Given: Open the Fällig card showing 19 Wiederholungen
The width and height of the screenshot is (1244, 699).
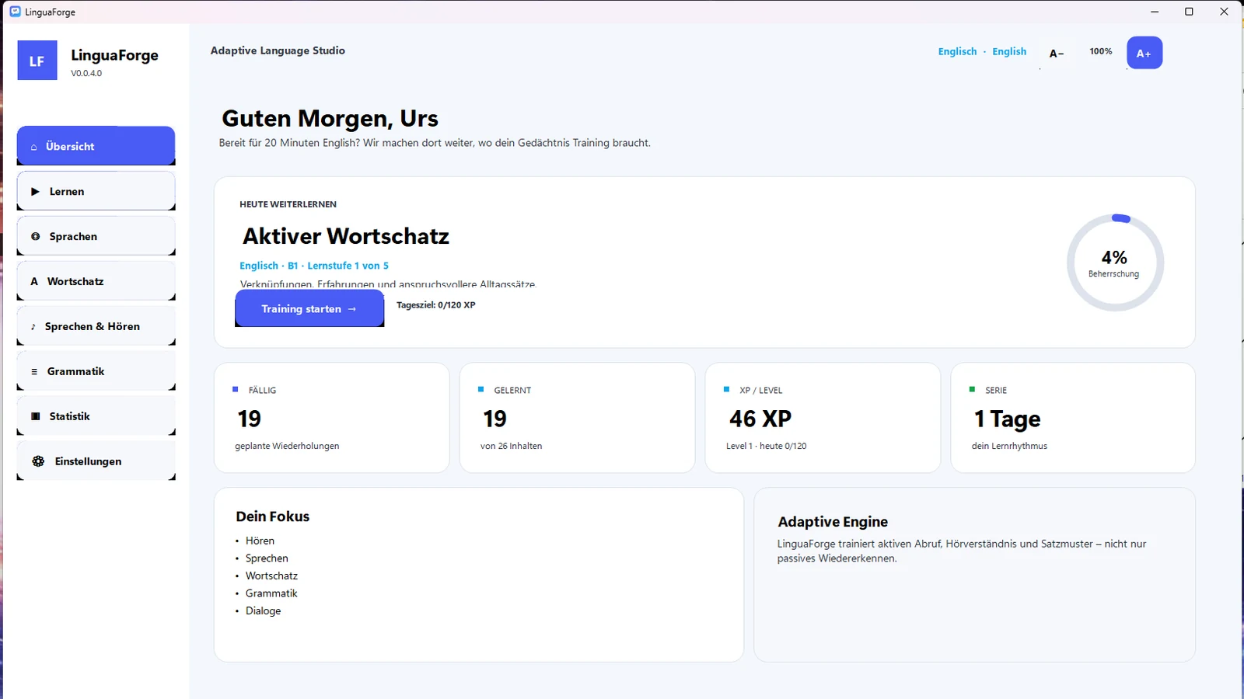Looking at the screenshot, I should coord(332,418).
